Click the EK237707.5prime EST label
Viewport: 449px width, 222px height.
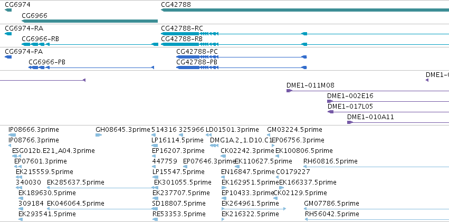click(181, 192)
